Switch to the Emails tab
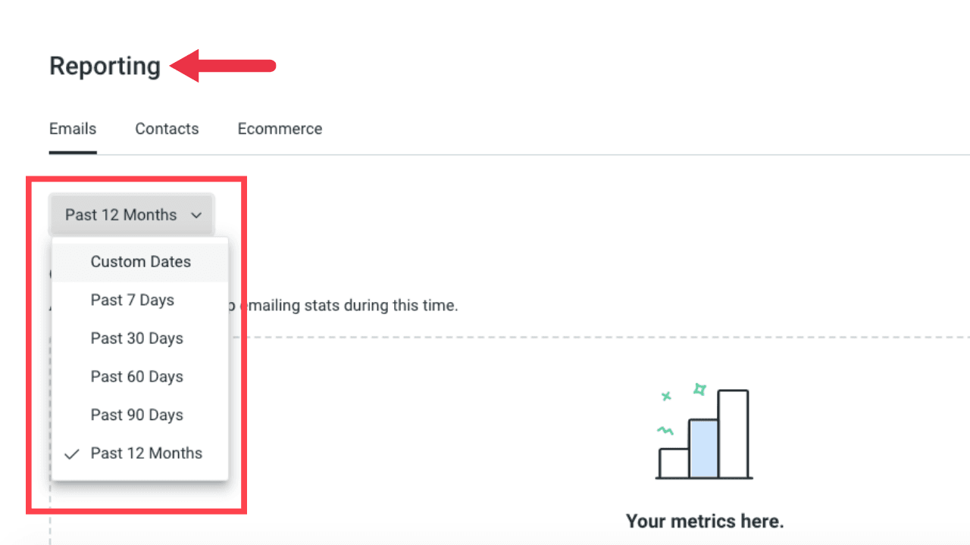 pos(73,129)
